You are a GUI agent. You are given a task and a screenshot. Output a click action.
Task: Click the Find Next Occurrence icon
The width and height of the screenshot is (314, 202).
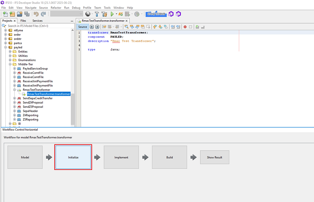[x=137, y=27]
